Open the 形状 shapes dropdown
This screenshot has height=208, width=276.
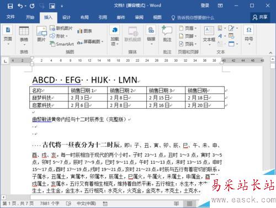point(59,36)
